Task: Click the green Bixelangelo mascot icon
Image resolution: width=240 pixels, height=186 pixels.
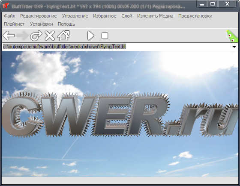Action: 232,36
